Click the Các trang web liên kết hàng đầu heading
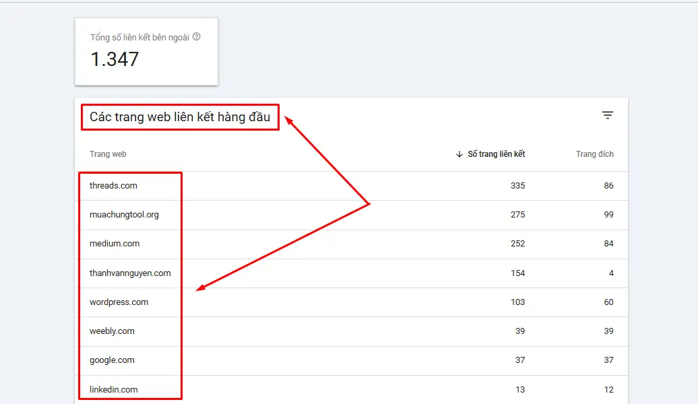 [180, 117]
